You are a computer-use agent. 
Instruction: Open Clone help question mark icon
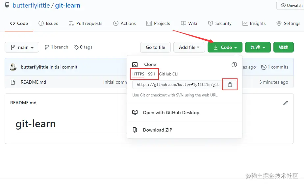tap(234, 65)
